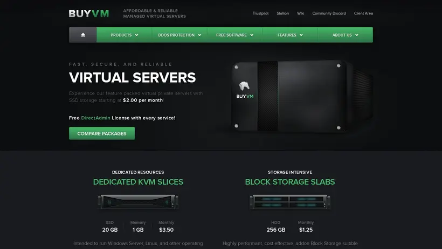
Task: Click the BuyVM logo in header
Action: tap(89, 14)
